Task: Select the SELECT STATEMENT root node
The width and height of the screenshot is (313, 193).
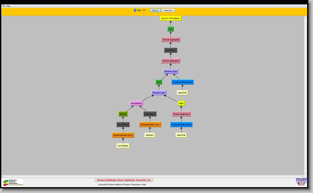Action: [x=170, y=18]
